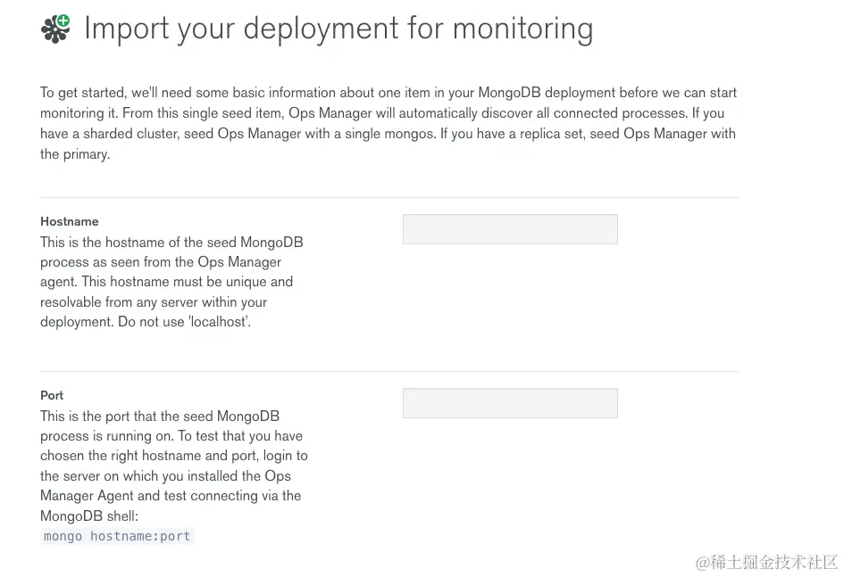Click the Hostname description paragraph
Screen dimensions: 844x577
click(174, 282)
